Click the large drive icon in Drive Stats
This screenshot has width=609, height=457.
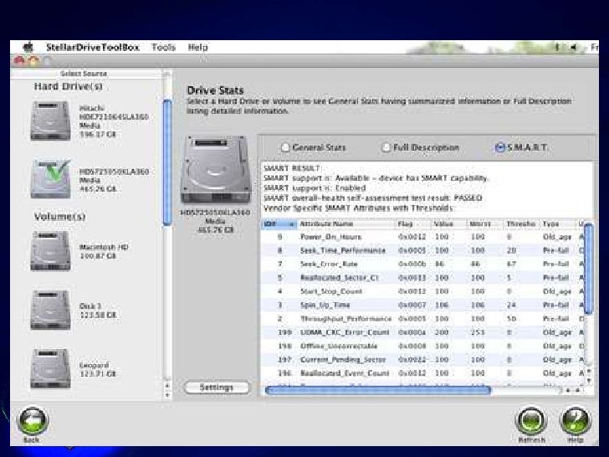pyautogui.click(x=216, y=169)
